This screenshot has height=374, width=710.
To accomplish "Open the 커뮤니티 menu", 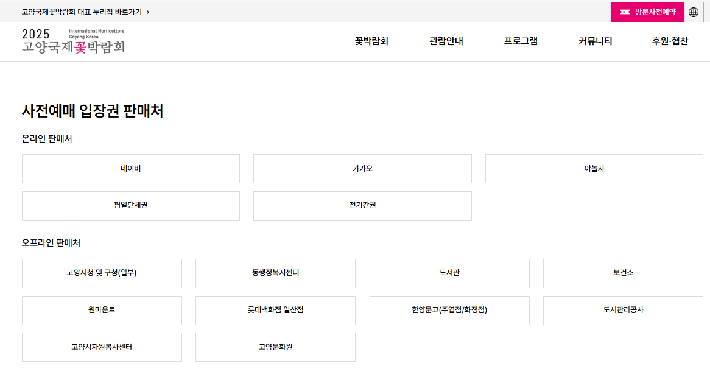I will pyautogui.click(x=594, y=41).
